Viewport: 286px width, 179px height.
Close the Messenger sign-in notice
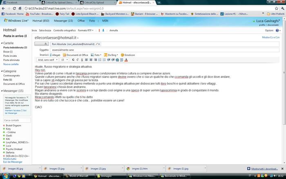coord(27,97)
